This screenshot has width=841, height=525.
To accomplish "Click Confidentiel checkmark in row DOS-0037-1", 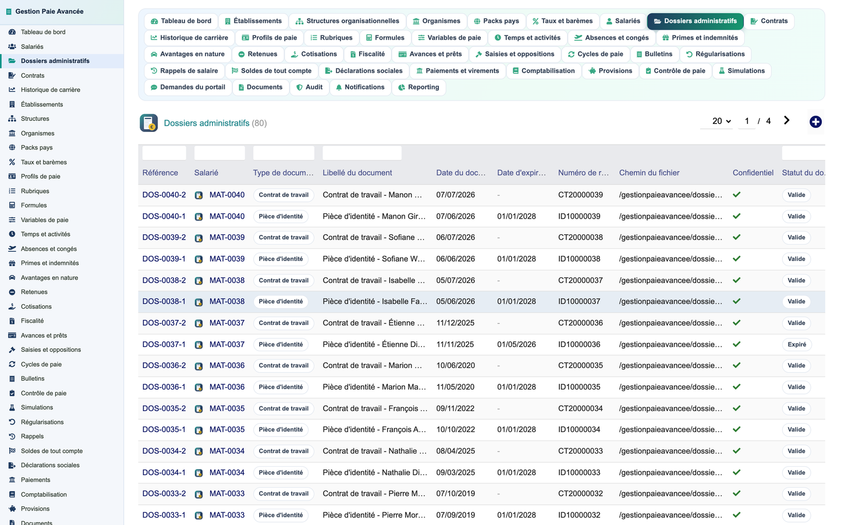I will point(736,344).
